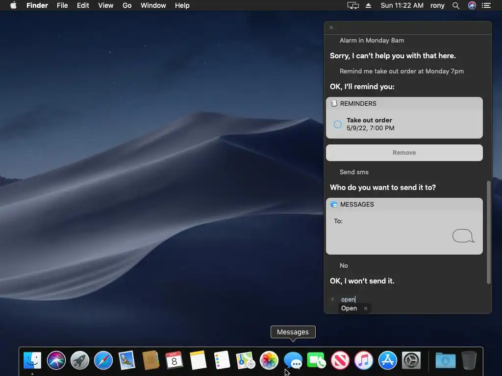Open Launchpad rocket icon in Dock
502x376 pixels.
(x=80, y=360)
